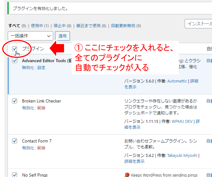Image resolution: width=212 pixels, height=177 pixels.
Task: Select the Broken Link Checker plugin name
Action: tap(41, 101)
